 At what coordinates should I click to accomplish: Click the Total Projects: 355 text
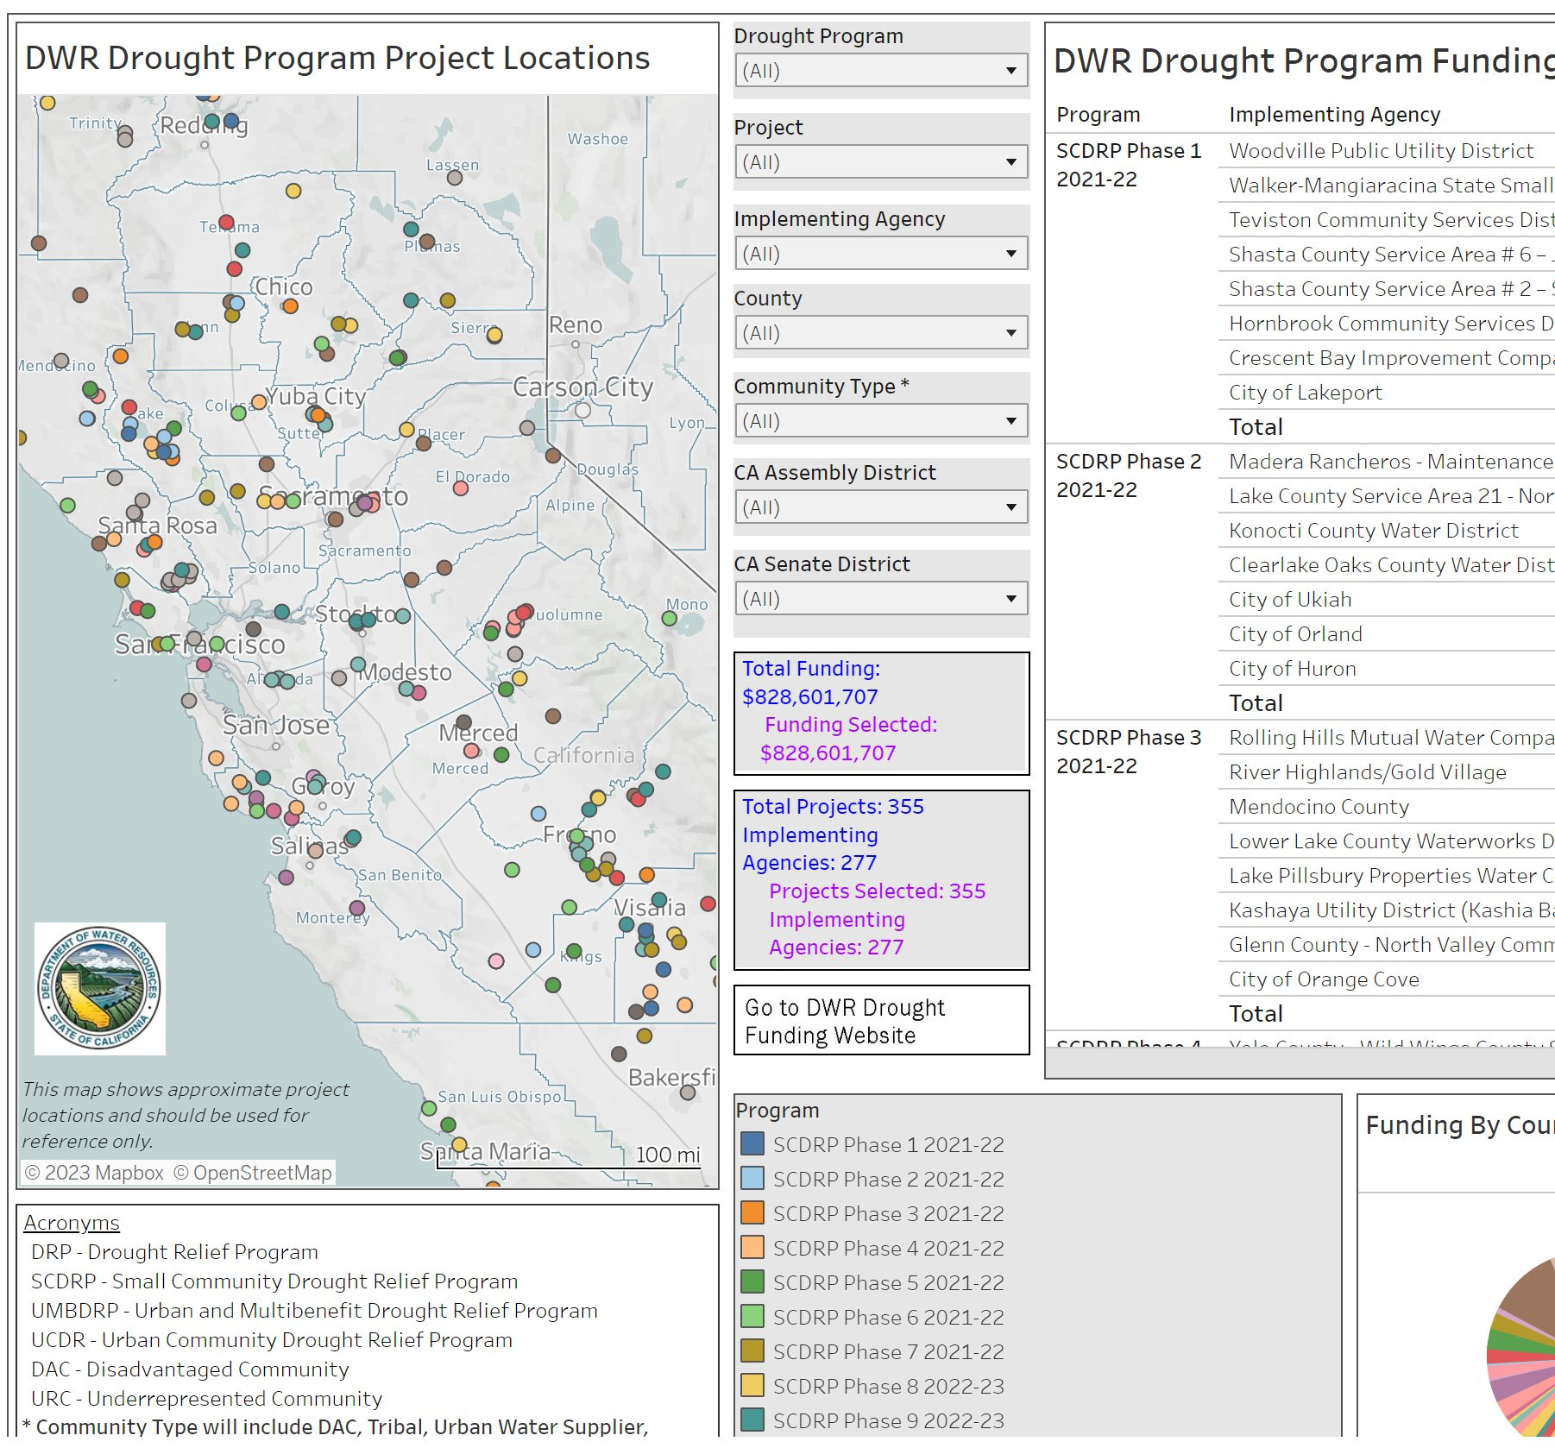pyautogui.click(x=833, y=806)
